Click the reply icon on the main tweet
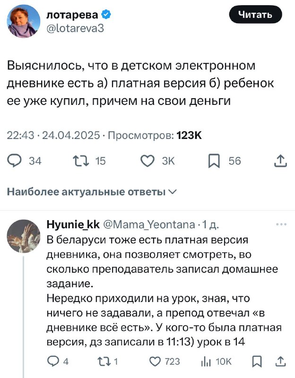Screen dimensions: 295x378 [15, 162]
